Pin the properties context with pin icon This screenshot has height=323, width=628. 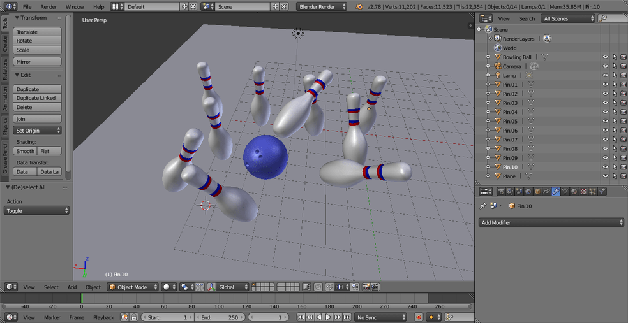pyautogui.click(x=483, y=206)
